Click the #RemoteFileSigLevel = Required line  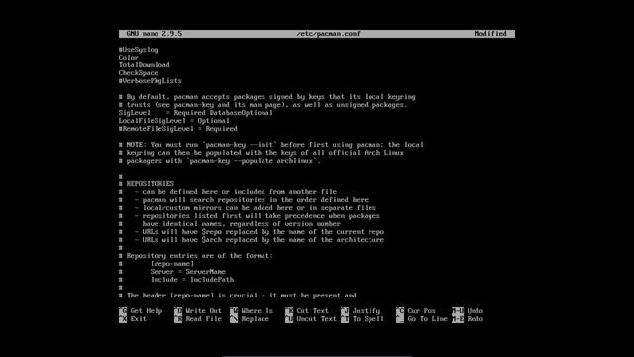tap(178, 129)
